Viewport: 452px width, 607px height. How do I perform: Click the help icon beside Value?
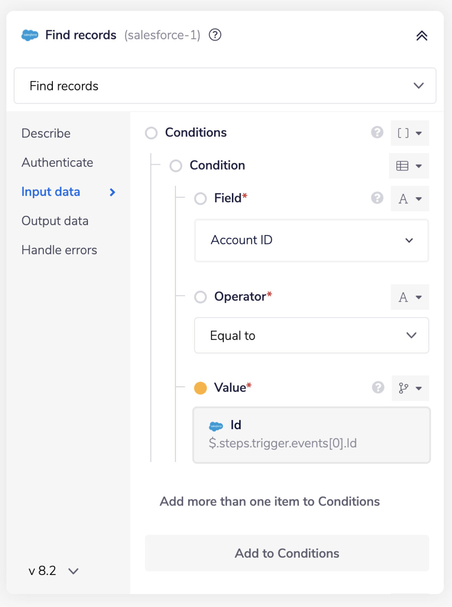click(378, 387)
